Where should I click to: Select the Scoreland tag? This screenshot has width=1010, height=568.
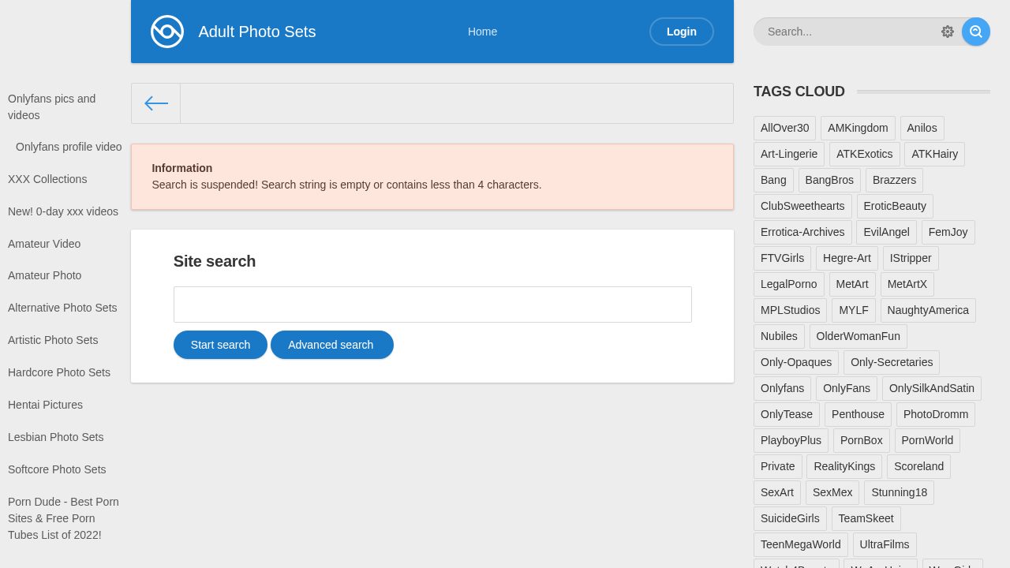pos(918,467)
